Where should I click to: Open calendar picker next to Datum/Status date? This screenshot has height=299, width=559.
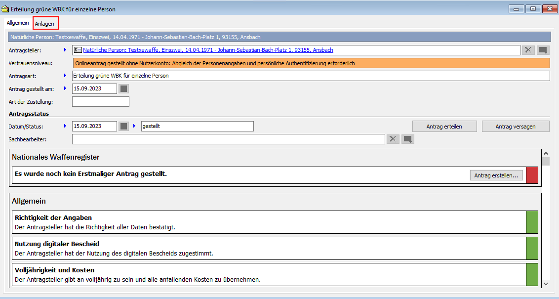pyautogui.click(x=124, y=126)
